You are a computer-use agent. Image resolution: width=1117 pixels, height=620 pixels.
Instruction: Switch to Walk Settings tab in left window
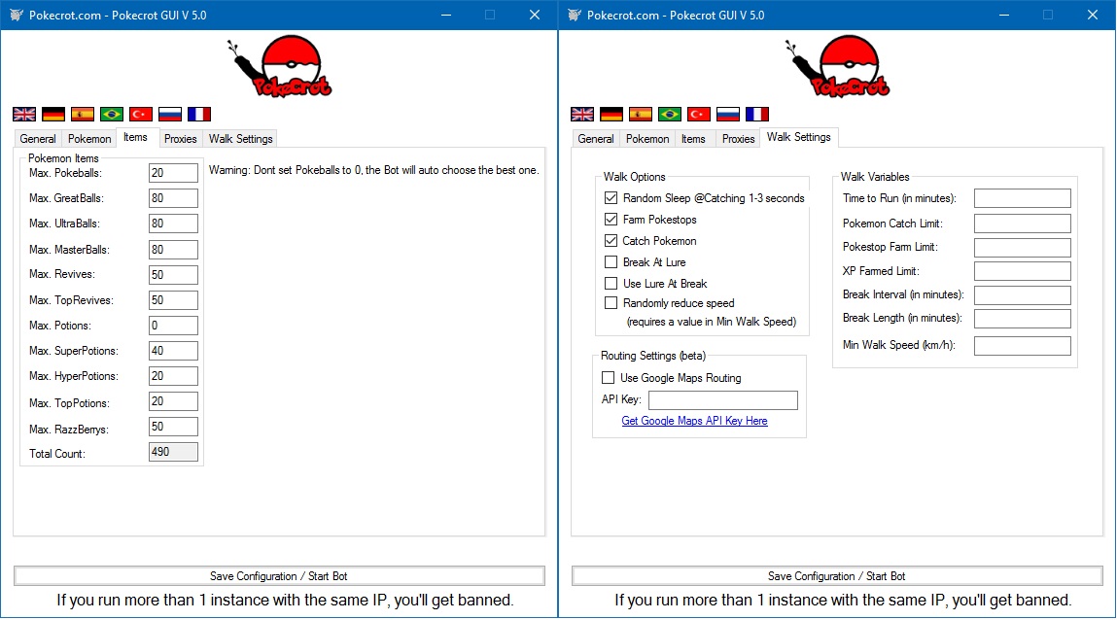pos(241,139)
